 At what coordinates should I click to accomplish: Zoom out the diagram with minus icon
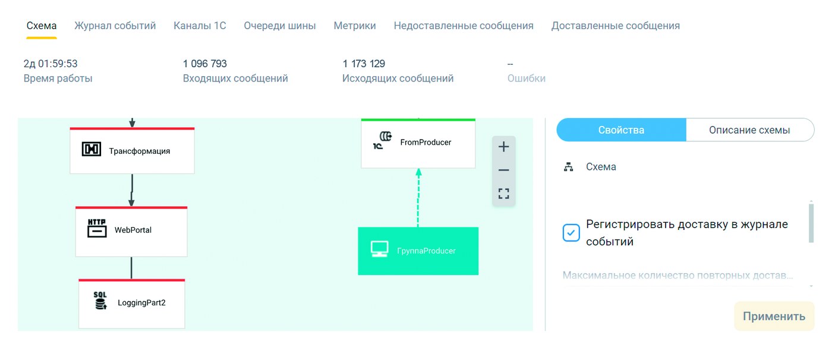503,171
